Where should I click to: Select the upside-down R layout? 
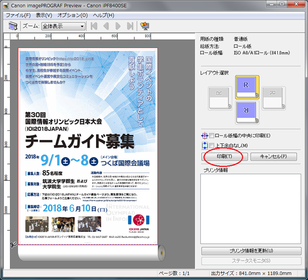pos(247,112)
